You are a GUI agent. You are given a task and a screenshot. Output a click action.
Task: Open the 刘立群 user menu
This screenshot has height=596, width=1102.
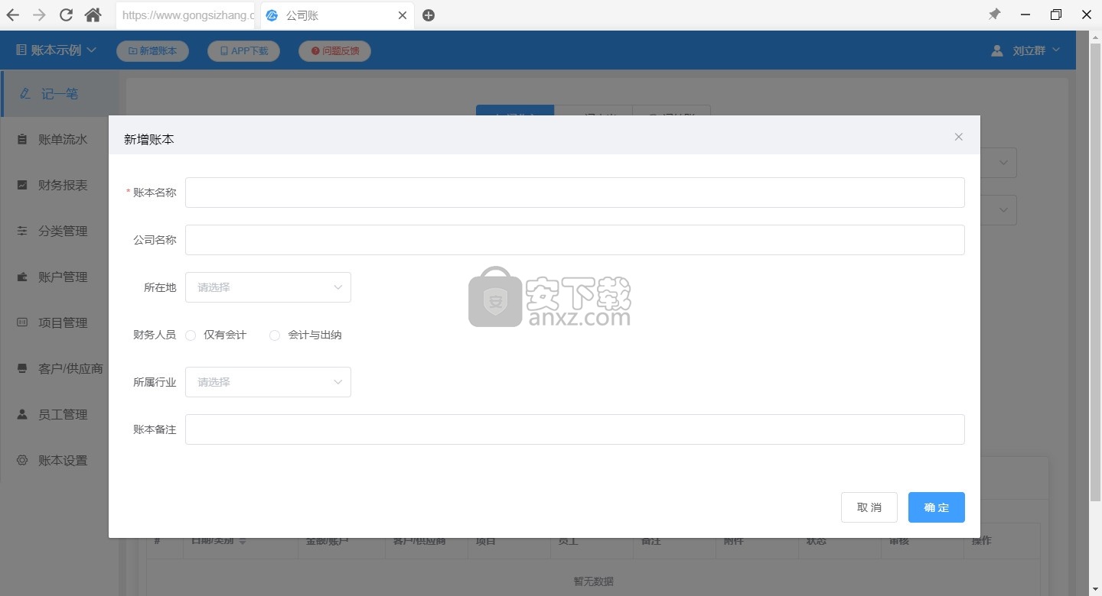[x=1025, y=50]
